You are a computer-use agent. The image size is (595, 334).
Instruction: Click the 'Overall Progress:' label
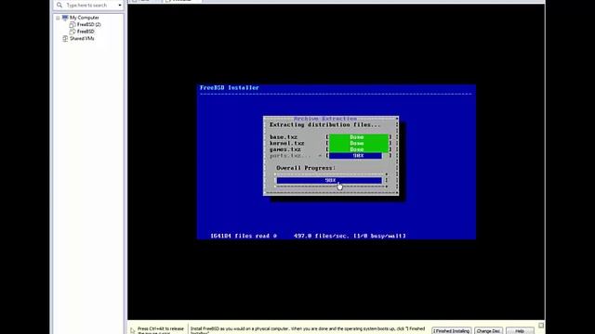[x=306, y=168]
